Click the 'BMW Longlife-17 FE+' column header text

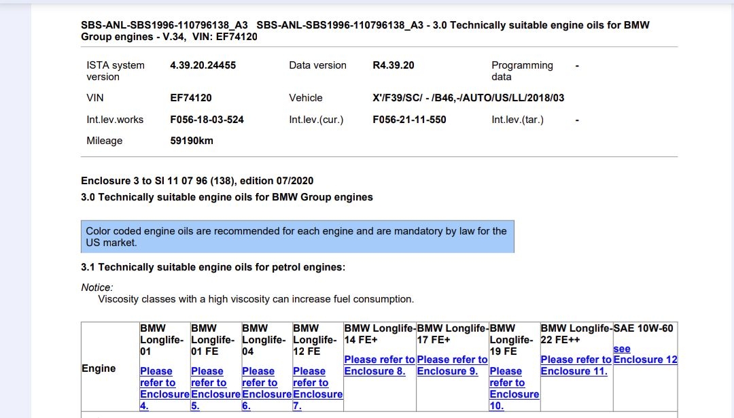(453, 334)
